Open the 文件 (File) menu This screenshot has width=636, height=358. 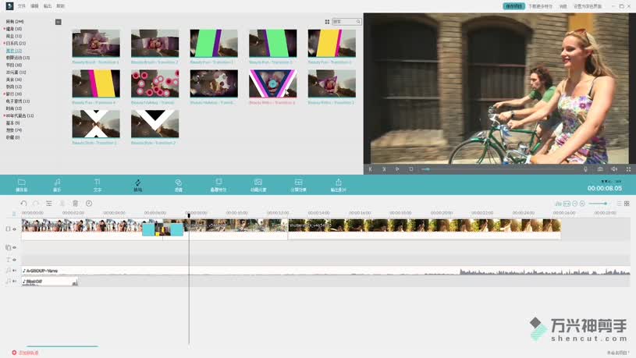(22, 6)
